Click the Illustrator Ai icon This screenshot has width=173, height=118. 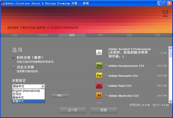click(x=99, y=95)
